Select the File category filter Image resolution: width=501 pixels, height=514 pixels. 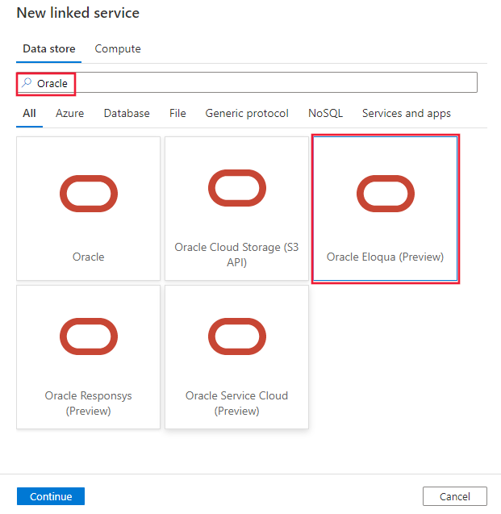click(x=177, y=114)
